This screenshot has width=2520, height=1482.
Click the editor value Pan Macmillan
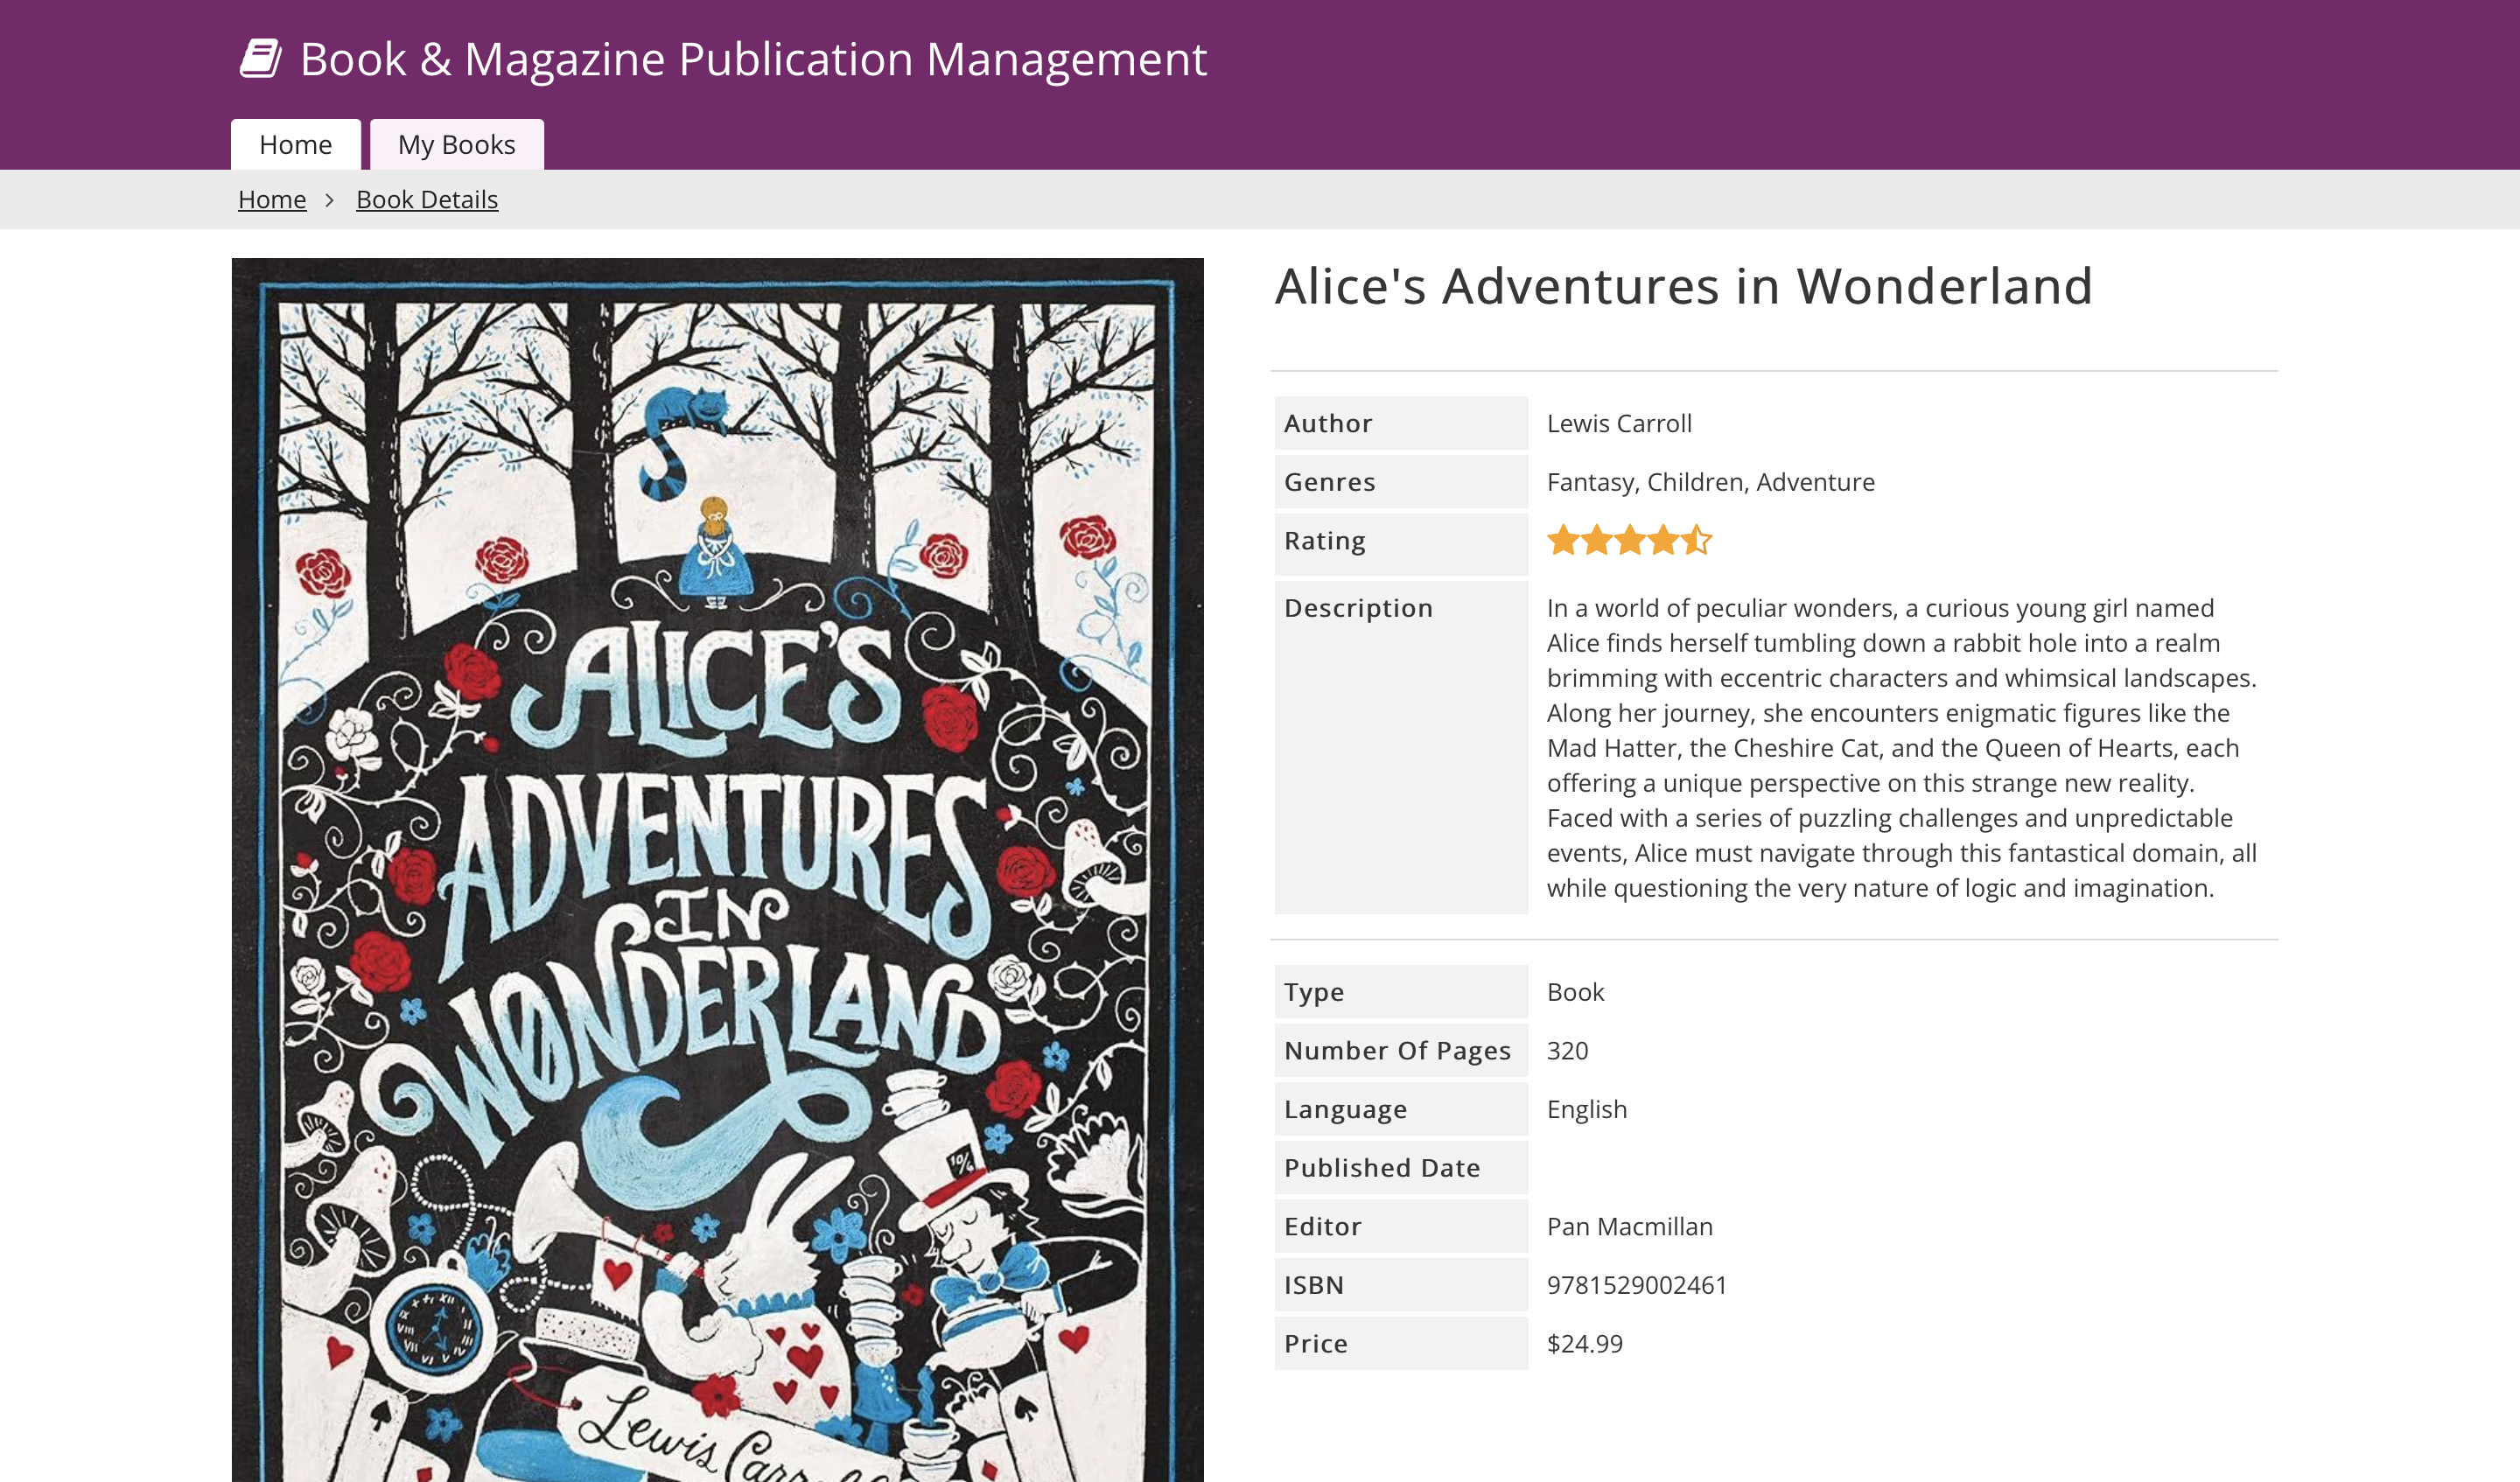point(1629,1226)
